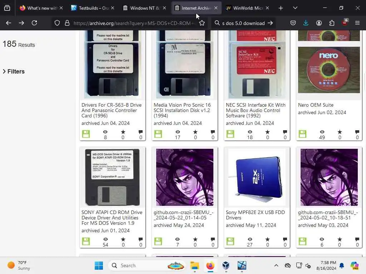The width and height of the screenshot is (366, 274).
Task: Open a new browser tab
Action: [x=281, y=8]
